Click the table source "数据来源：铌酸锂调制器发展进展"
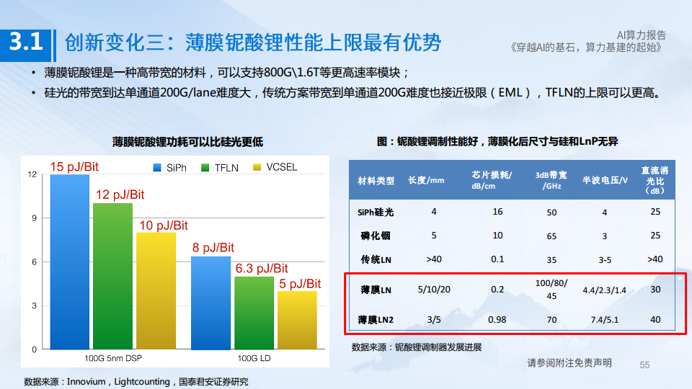The width and height of the screenshot is (692, 389). point(417,347)
